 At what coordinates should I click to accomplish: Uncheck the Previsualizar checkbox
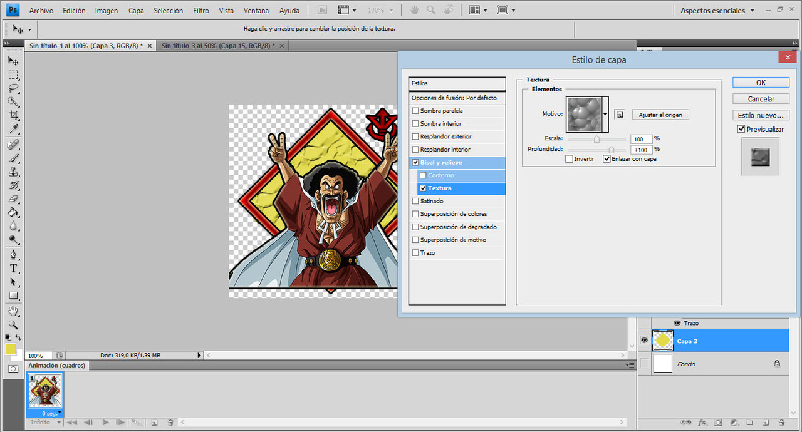click(x=742, y=130)
